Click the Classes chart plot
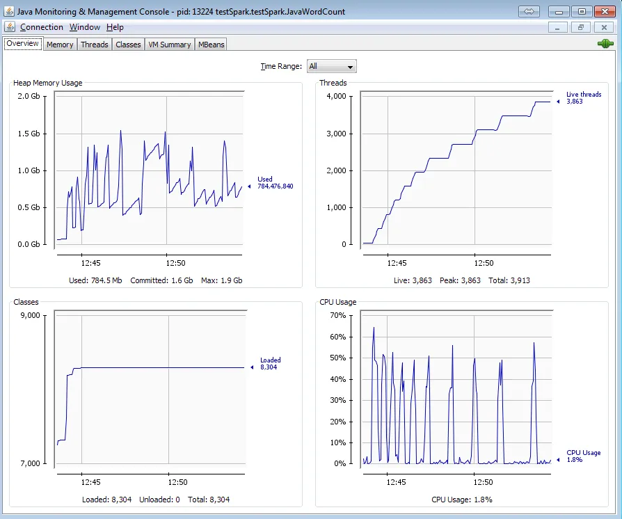Image resolution: width=622 pixels, height=519 pixels. coord(150,389)
